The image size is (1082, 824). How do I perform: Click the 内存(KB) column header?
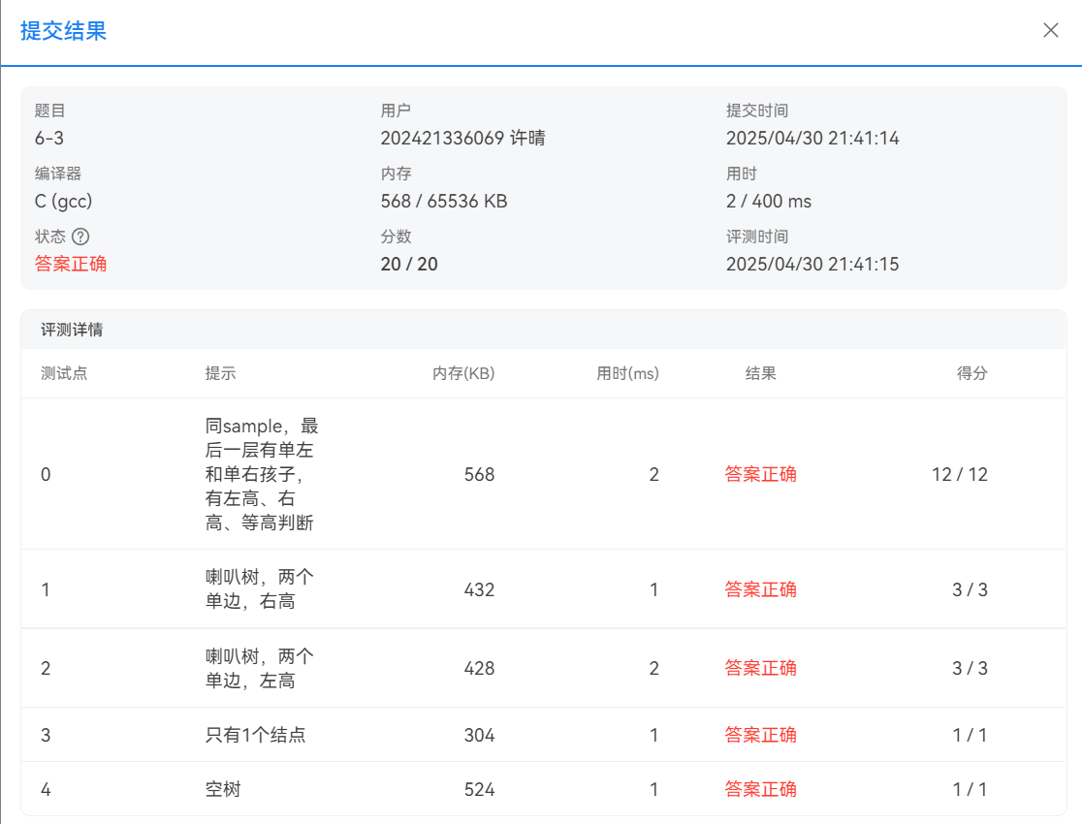(x=463, y=373)
